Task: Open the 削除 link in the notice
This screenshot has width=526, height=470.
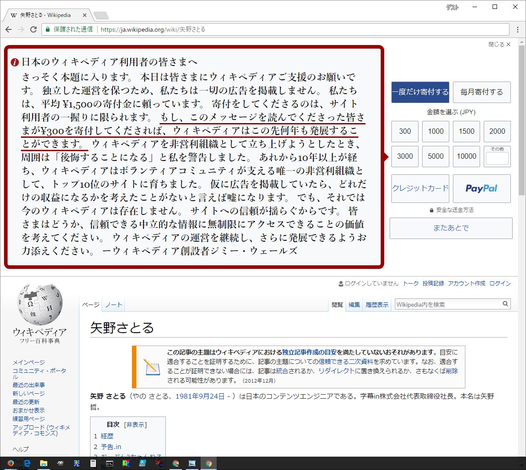Action: coord(452,371)
